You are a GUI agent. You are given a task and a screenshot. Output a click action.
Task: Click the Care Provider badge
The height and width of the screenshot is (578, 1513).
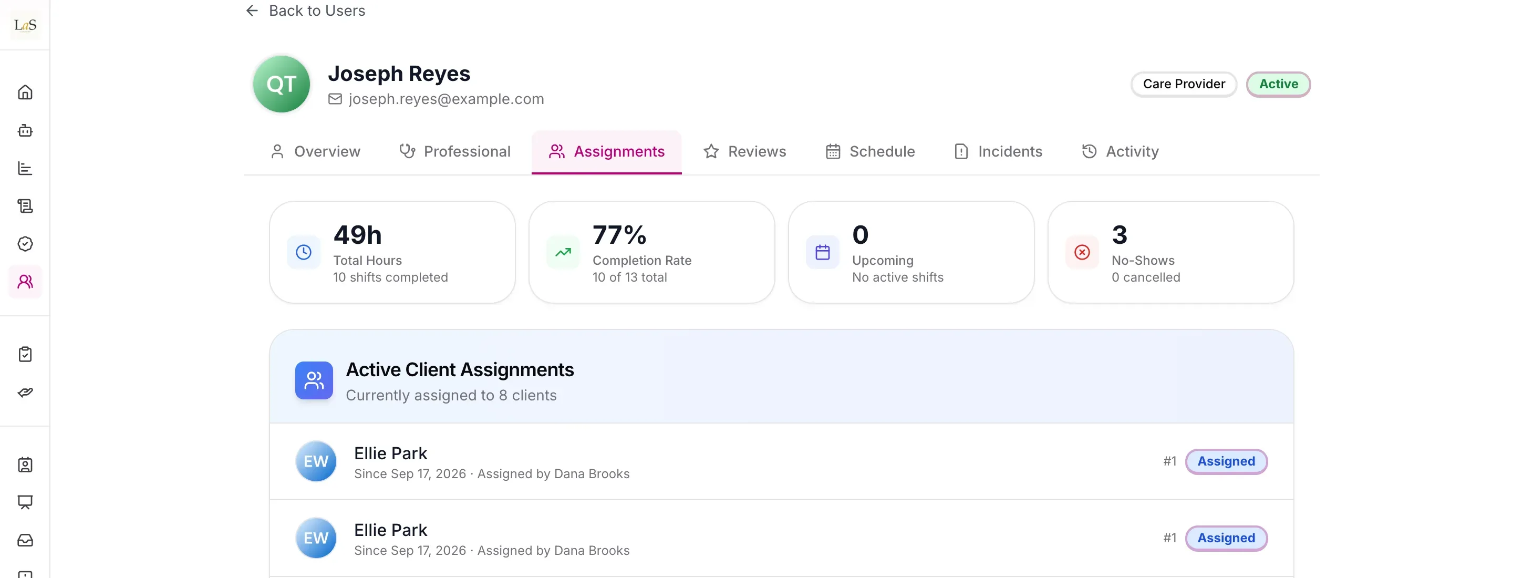1184,84
